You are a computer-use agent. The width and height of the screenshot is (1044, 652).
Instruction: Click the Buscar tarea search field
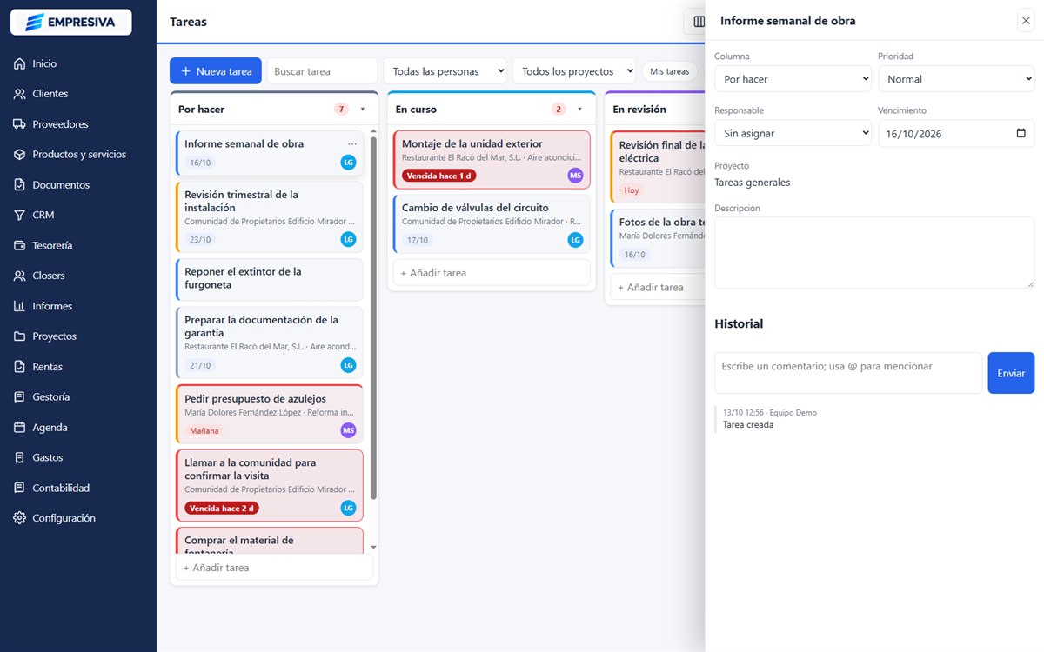322,71
